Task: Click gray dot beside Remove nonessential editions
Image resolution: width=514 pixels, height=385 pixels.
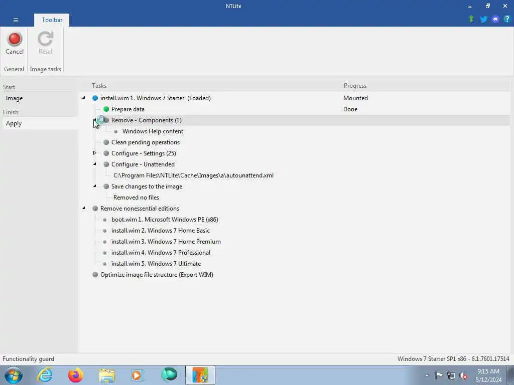Action: tap(95, 208)
